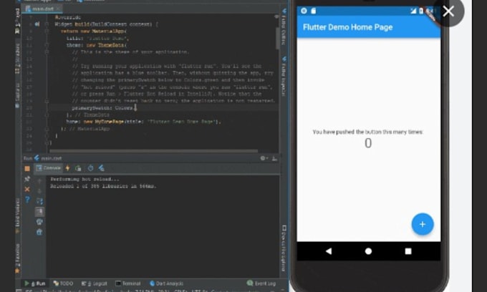Click the SD card icon in emulator status bar

[314, 11]
